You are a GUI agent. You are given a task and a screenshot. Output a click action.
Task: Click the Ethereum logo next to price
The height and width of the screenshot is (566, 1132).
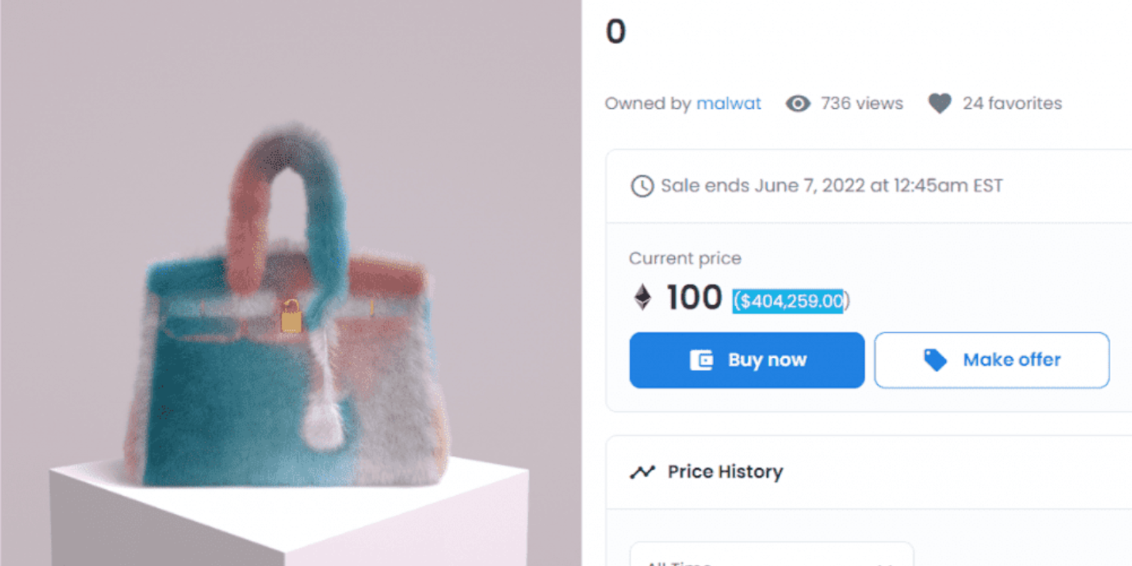642,297
